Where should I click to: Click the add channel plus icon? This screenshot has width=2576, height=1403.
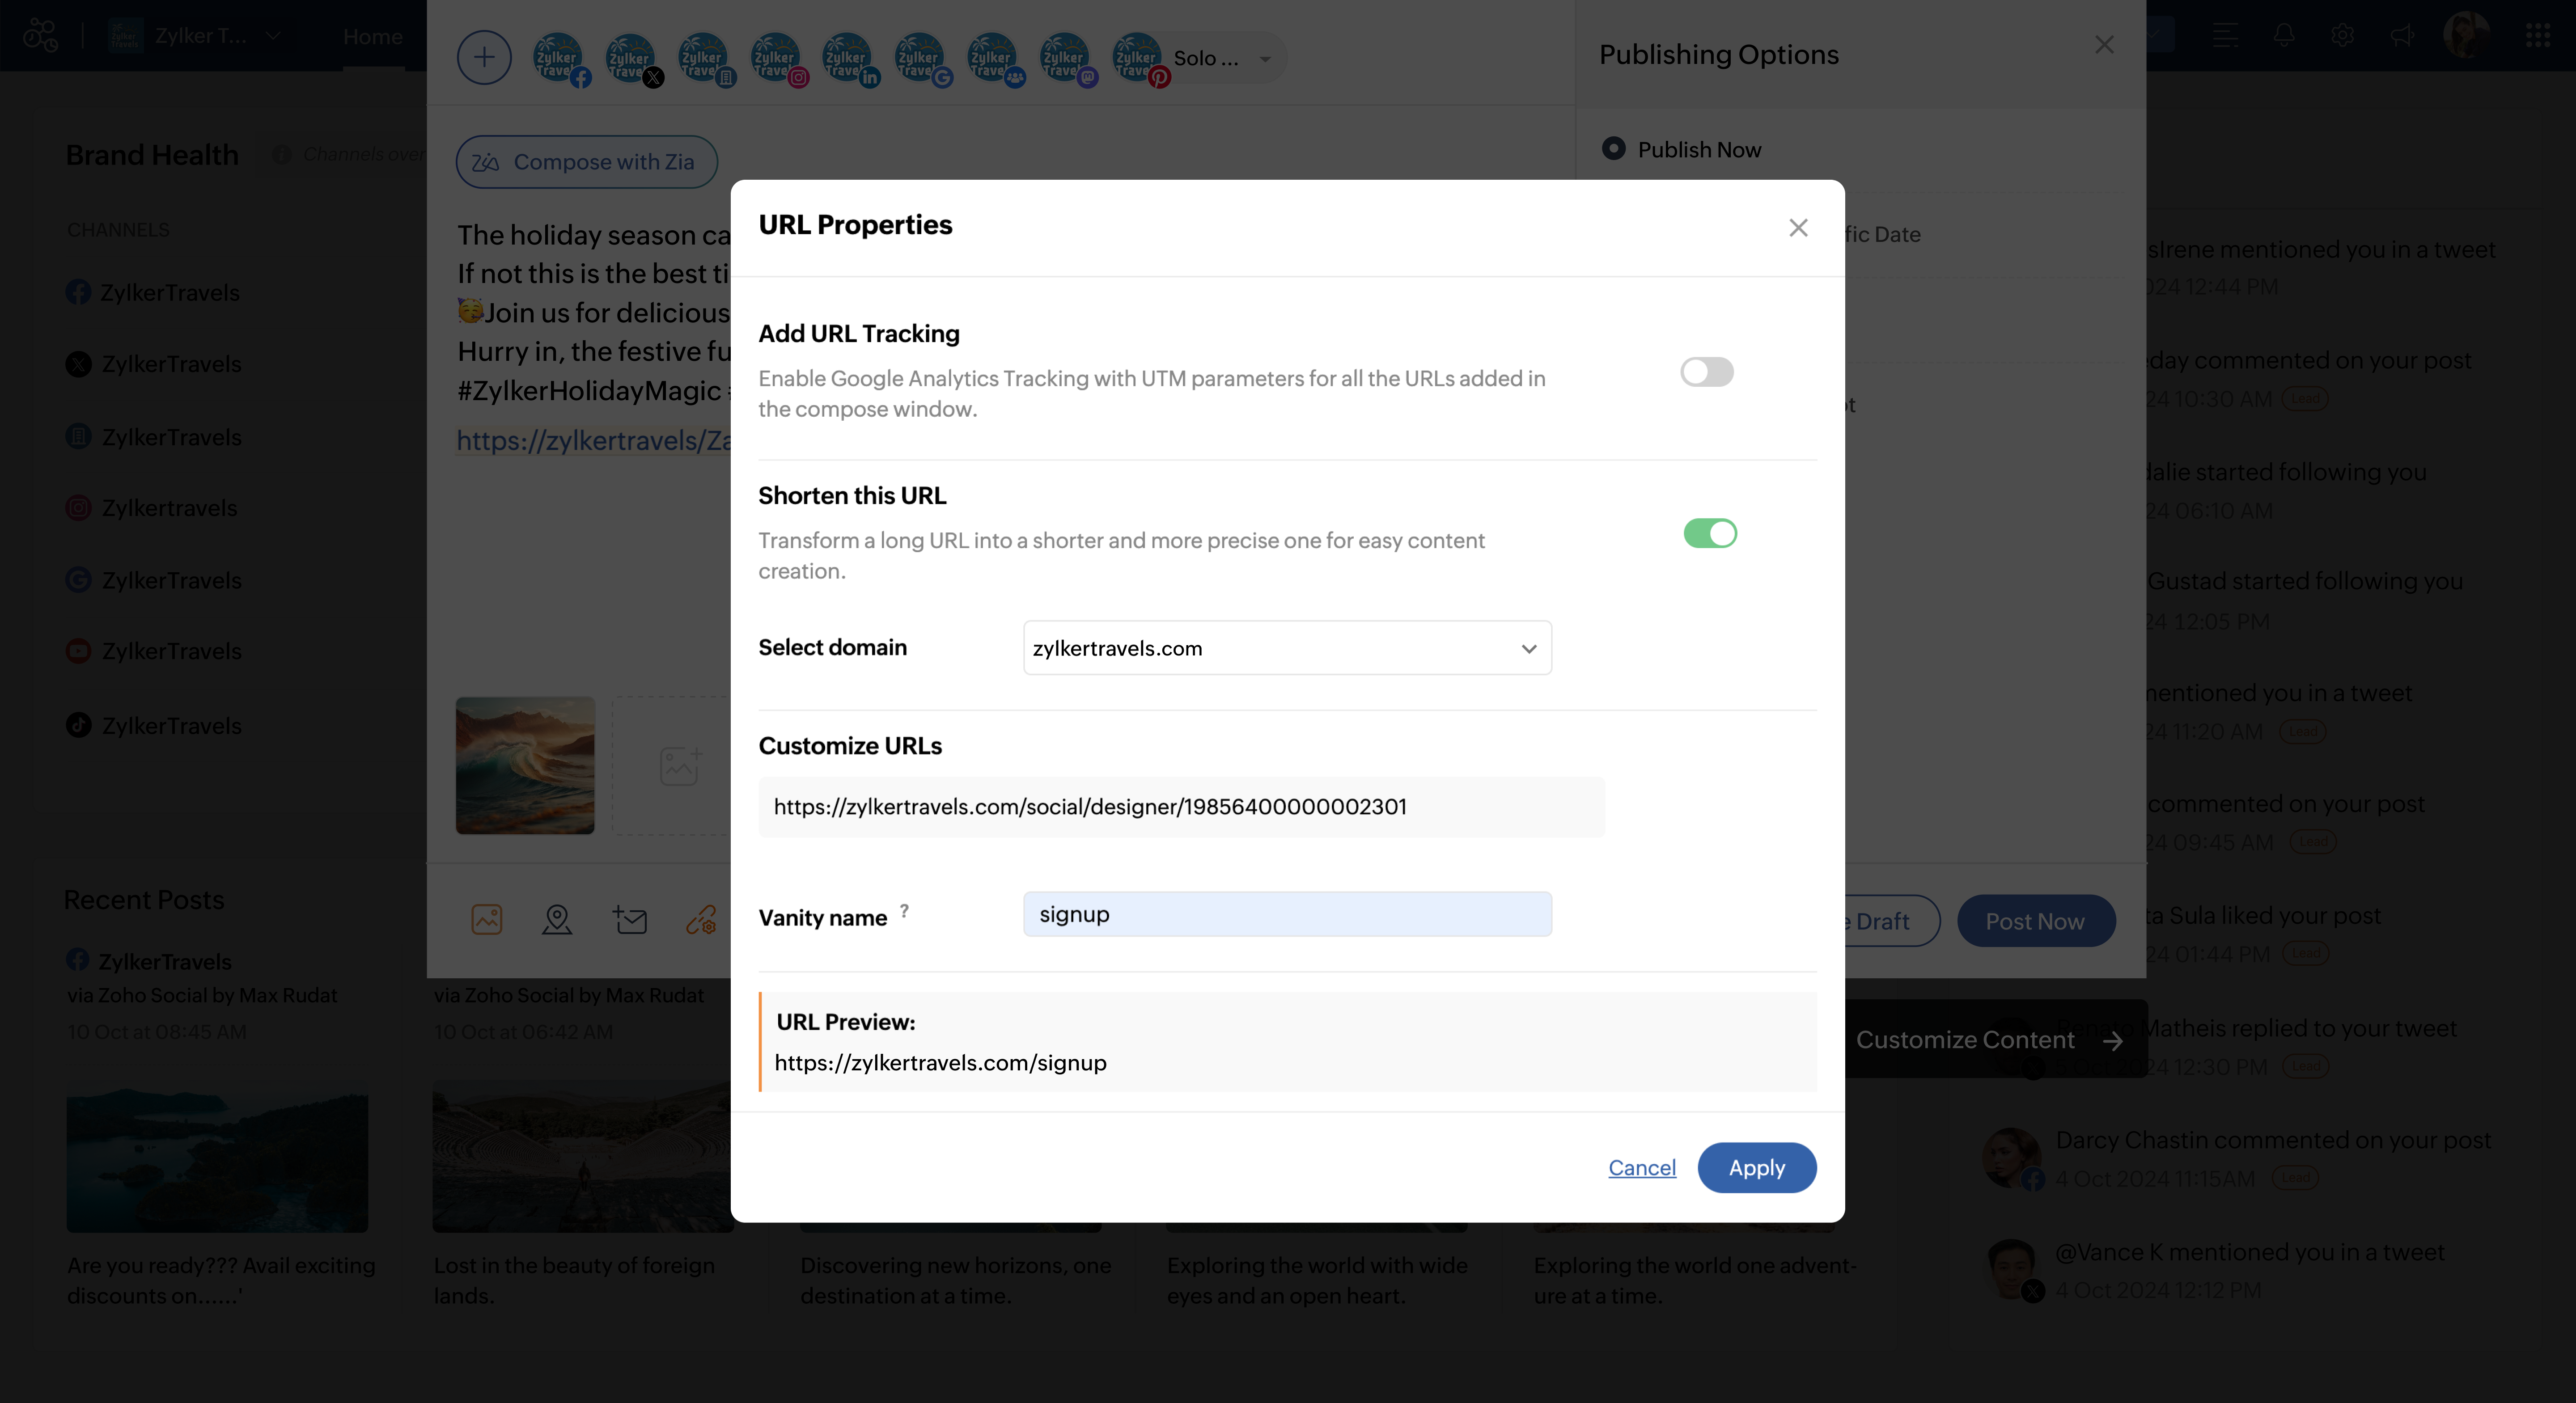484,57
